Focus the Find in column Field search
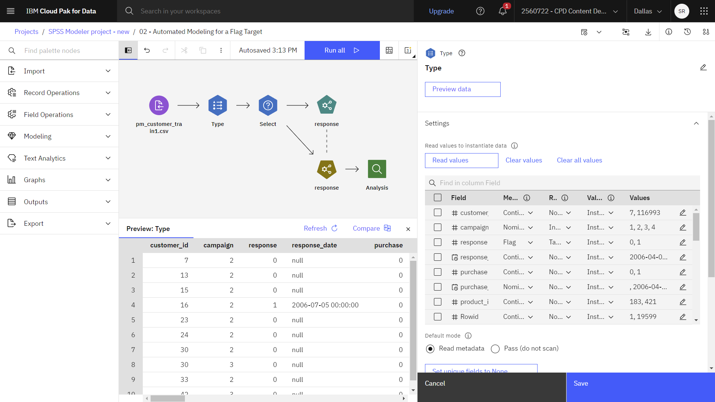This screenshot has height=402, width=715. [563, 183]
